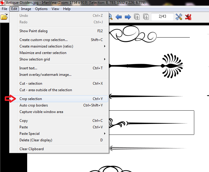The width and height of the screenshot is (209, 172).
Task: Go to previous image with left arrow
Action: coord(119,17)
